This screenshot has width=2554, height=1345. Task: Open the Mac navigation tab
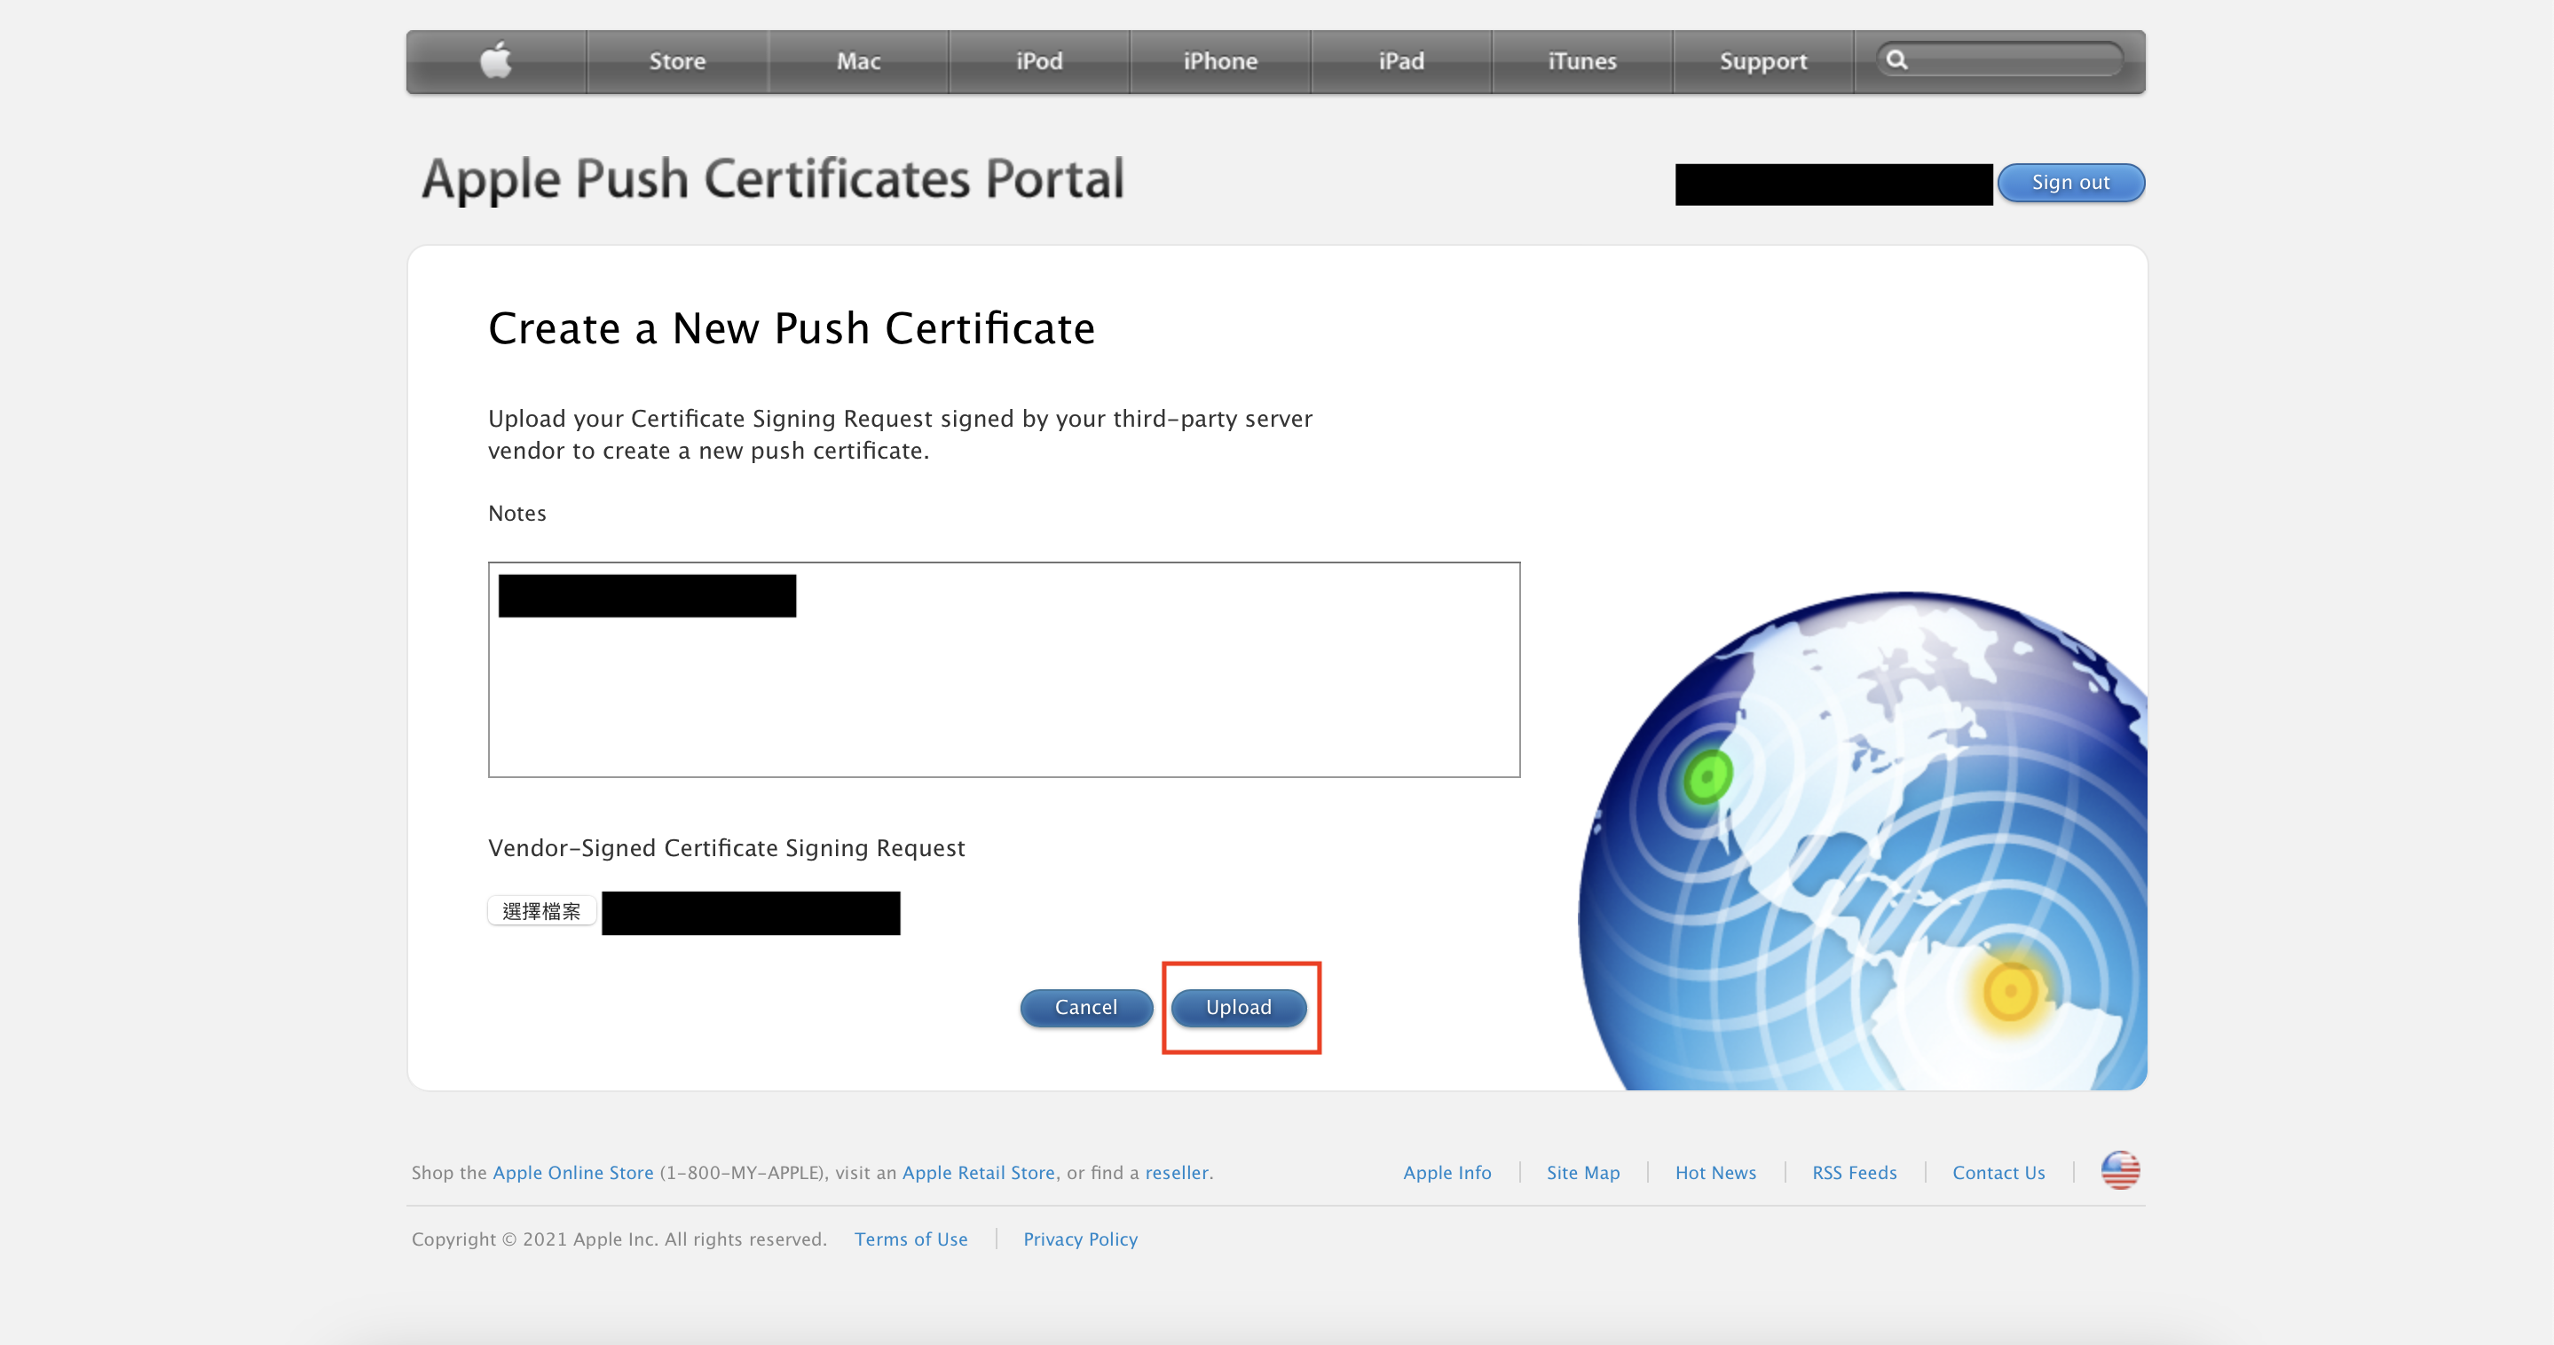[857, 61]
